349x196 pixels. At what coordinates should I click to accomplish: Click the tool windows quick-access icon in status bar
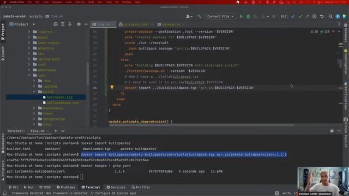[5, 193]
